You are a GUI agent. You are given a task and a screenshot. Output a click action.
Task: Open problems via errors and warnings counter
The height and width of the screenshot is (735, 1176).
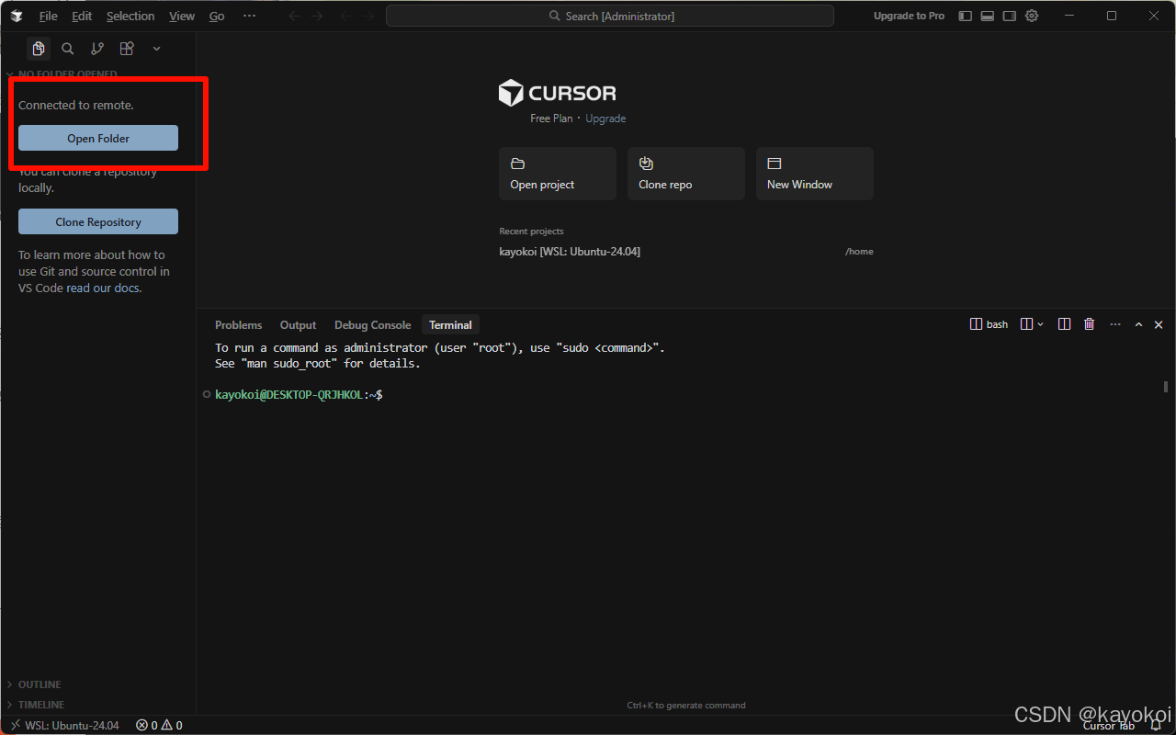click(x=159, y=725)
